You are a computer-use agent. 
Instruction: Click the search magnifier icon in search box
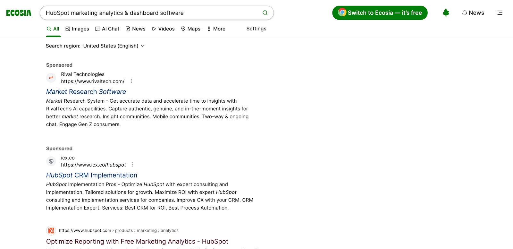[265, 13]
